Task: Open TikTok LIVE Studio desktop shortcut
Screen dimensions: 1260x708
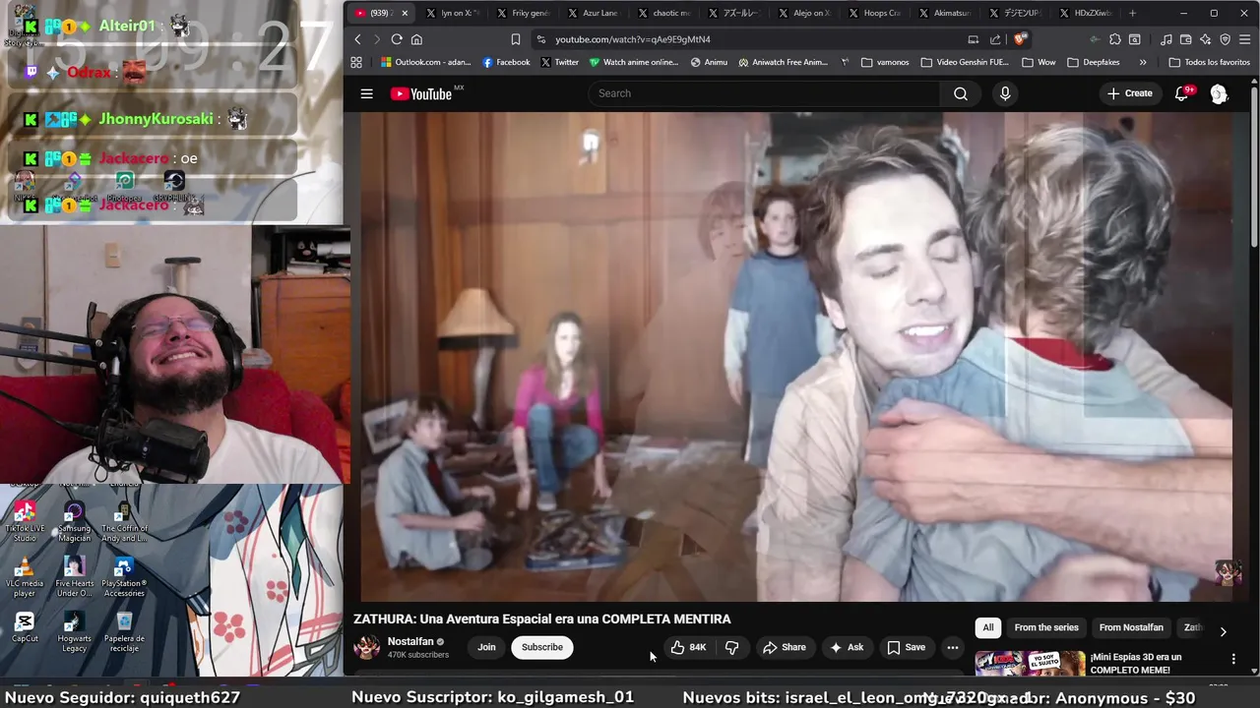Action: 25,522
